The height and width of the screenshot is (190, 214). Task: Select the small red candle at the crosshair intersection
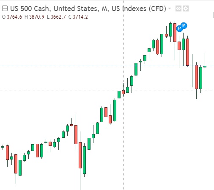click(123, 92)
